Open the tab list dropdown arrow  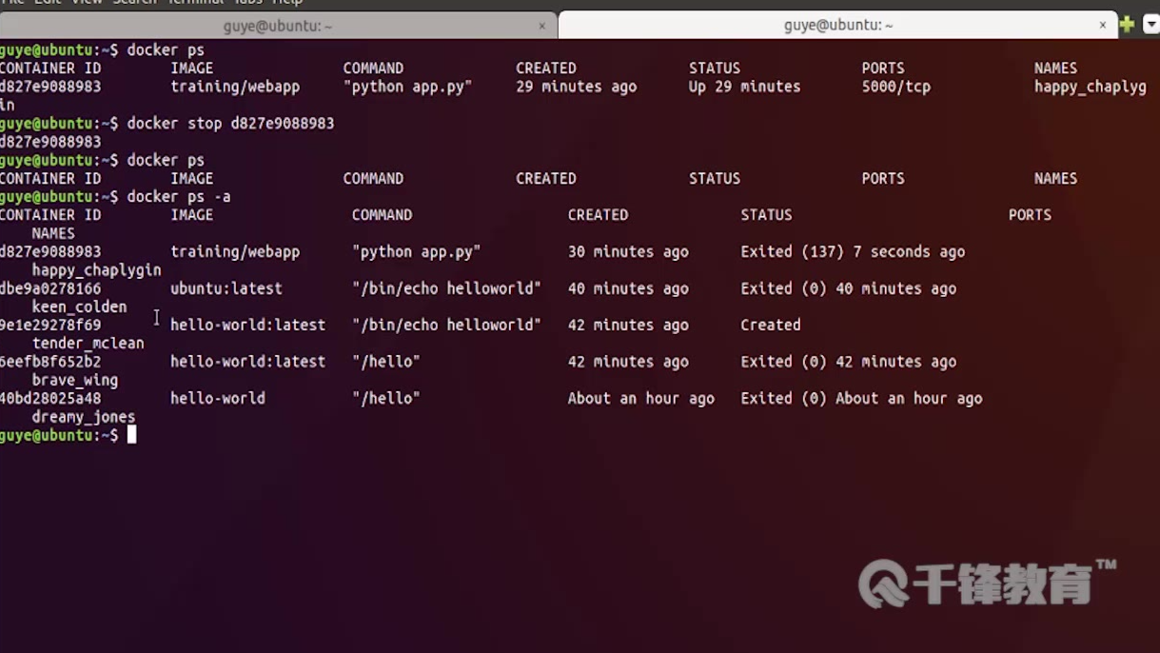click(x=1150, y=25)
